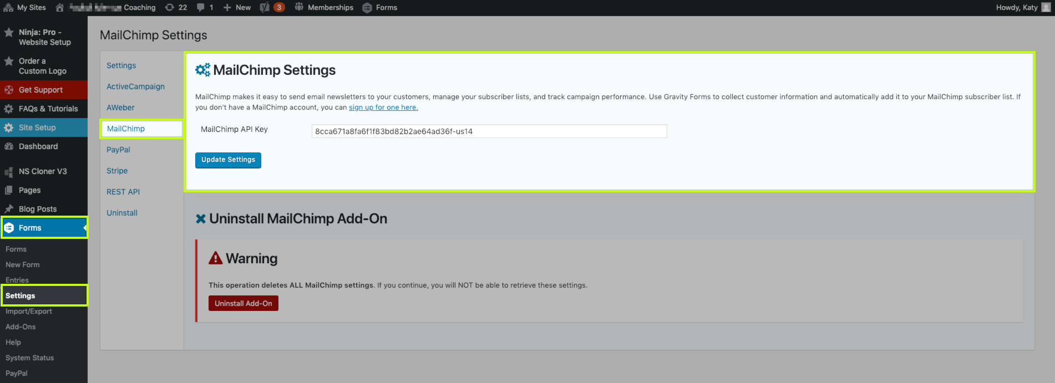This screenshot has width=1055, height=383.
Task: Open the AWeber settings tab
Action: (120, 108)
